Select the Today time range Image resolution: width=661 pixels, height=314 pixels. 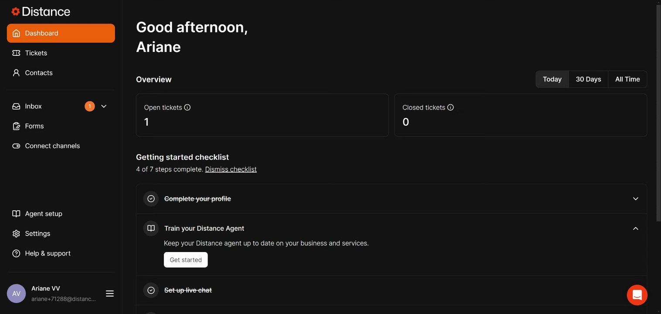(x=552, y=79)
